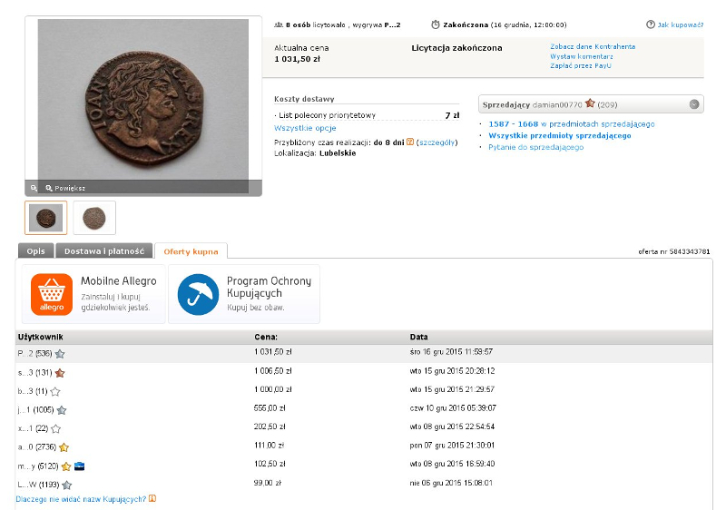Click the bidder name s...3 (131)

34,373
